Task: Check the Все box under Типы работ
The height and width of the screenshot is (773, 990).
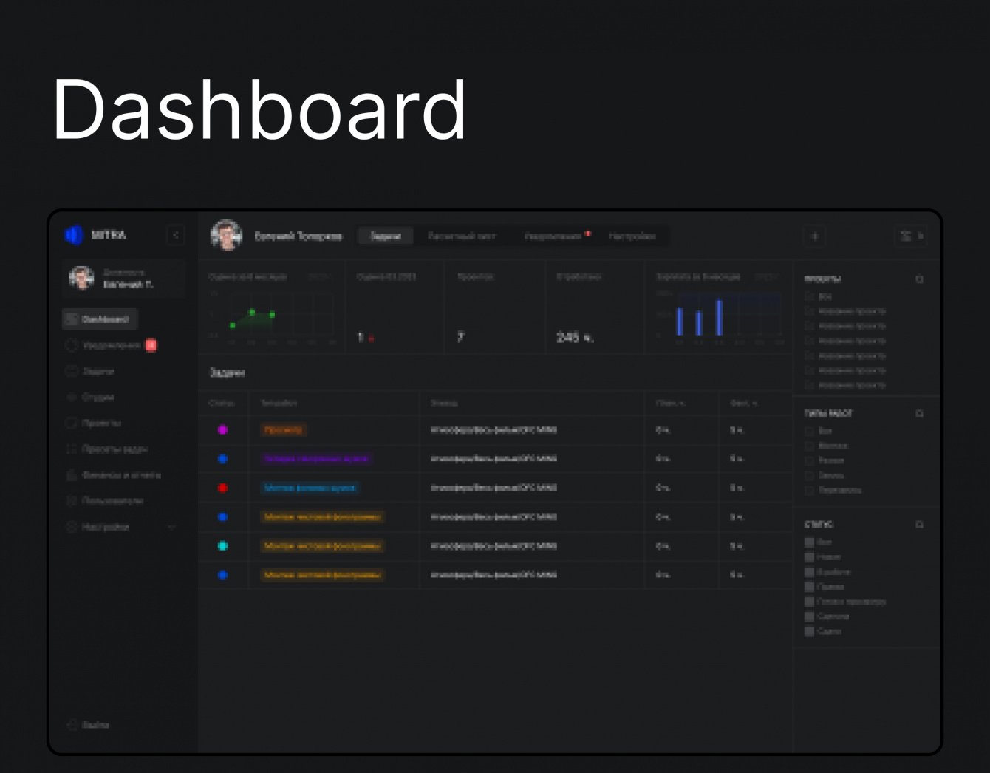Action: (809, 431)
